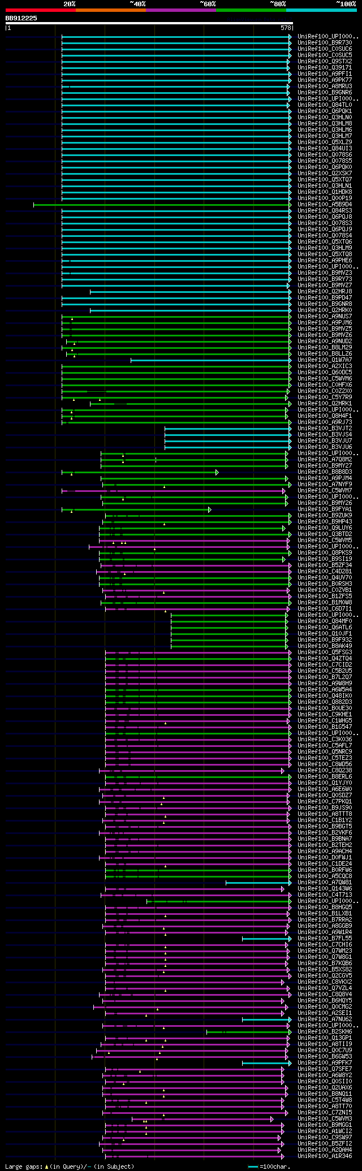Select the UniRef100_A9PFI1 label
This screenshot has width=362, height=1171.
tap(325, 74)
